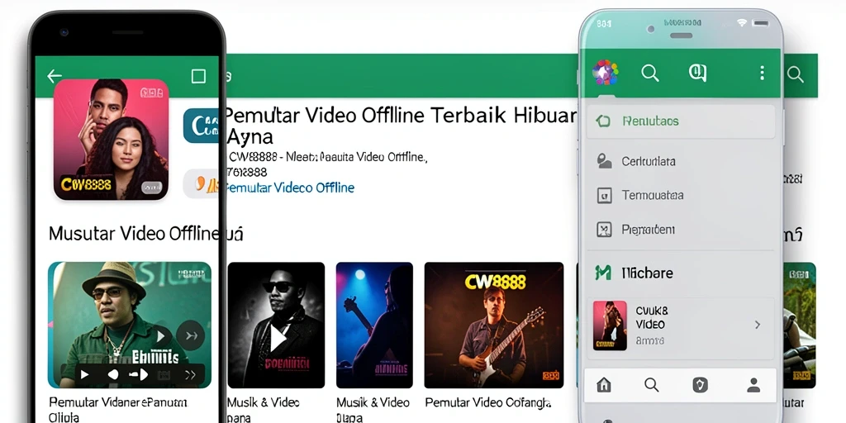Tap play in the bottom video control bar

tap(85, 374)
